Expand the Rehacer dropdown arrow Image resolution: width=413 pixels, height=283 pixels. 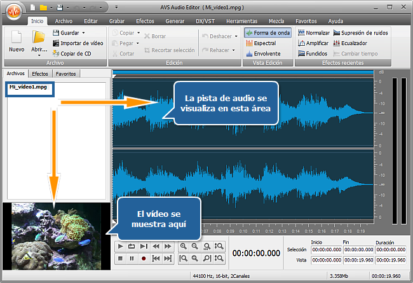pyautogui.click(x=233, y=50)
